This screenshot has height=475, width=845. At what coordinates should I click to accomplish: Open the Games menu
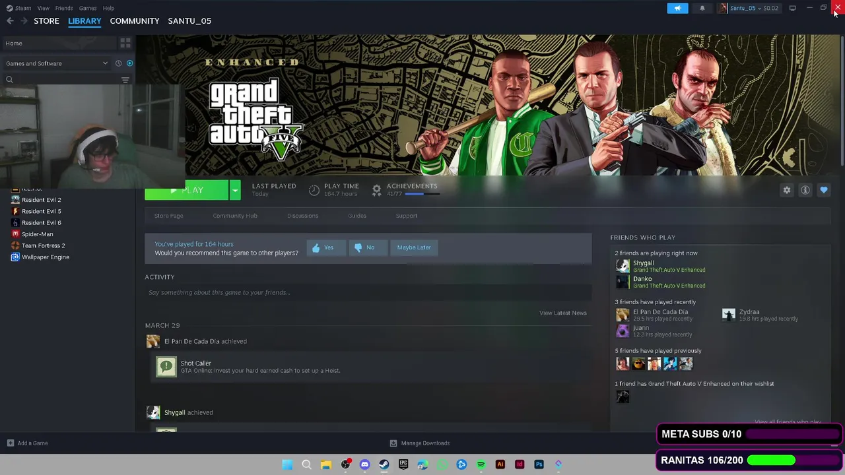(88, 8)
